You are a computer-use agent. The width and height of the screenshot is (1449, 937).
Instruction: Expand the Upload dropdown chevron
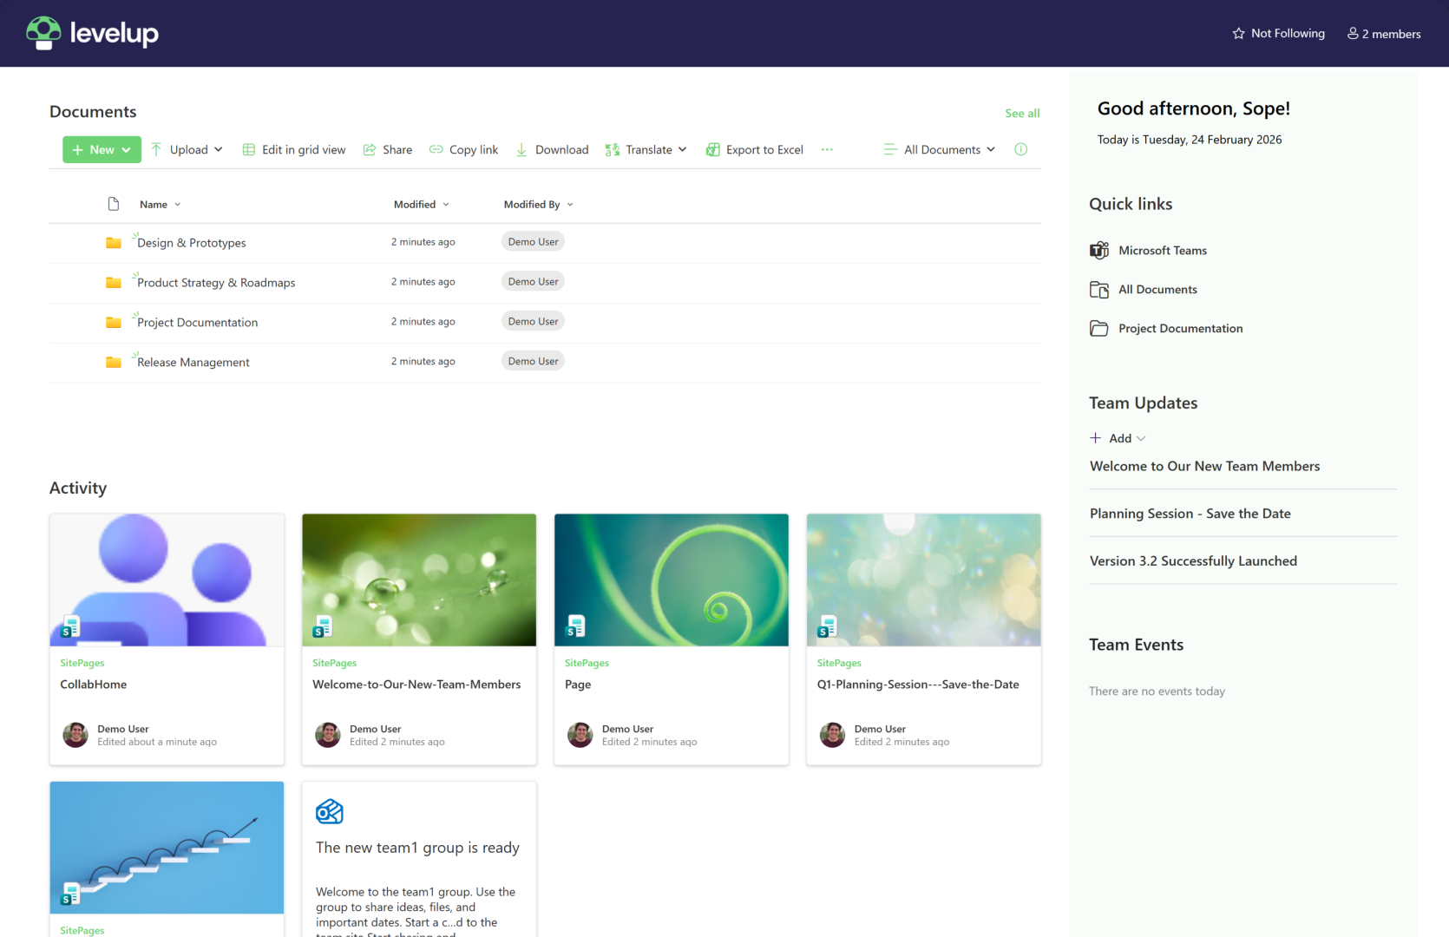click(219, 149)
